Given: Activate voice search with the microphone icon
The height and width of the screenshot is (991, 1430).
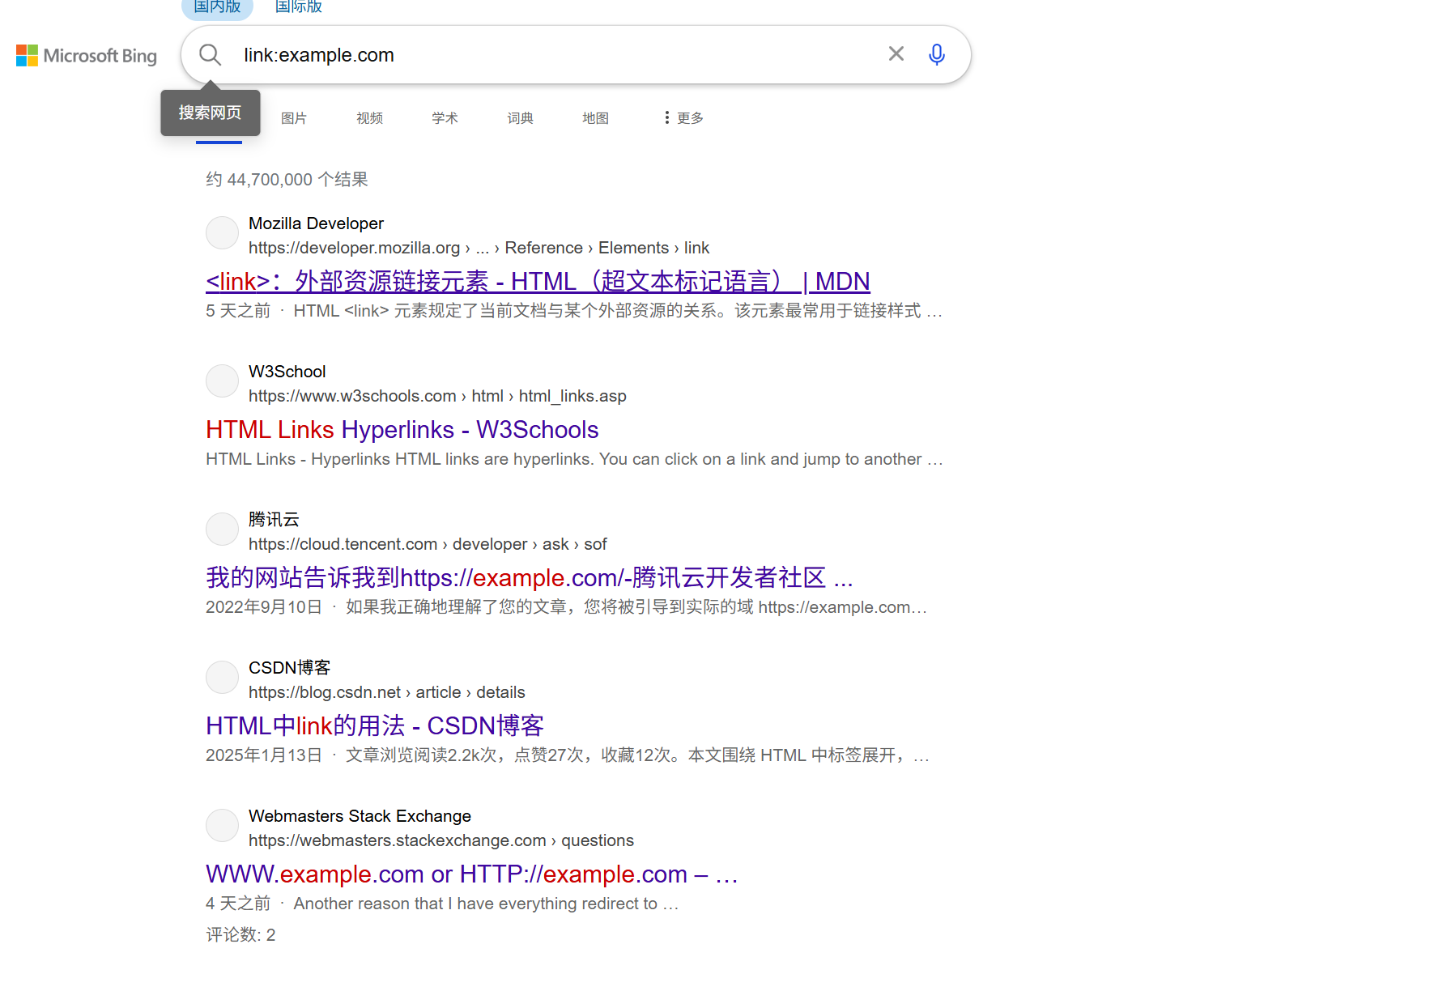Looking at the screenshot, I should pos(936,54).
